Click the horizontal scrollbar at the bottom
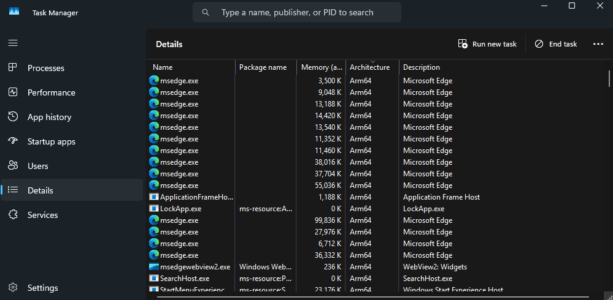This screenshot has height=300, width=613. (372, 298)
